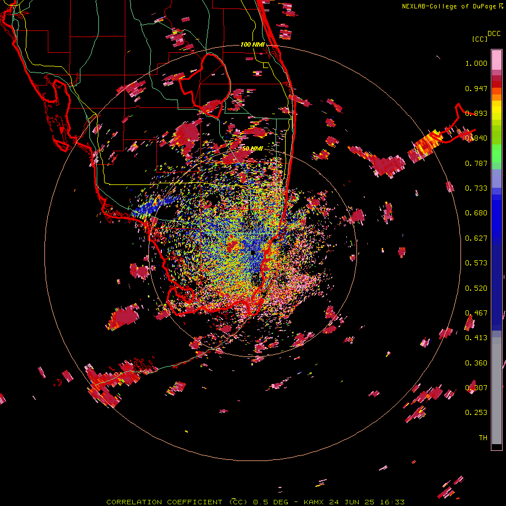Click the 0.520 value on color scale
The width and height of the screenshot is (506, 506).
pyautogui.click(x=476, y=288)
